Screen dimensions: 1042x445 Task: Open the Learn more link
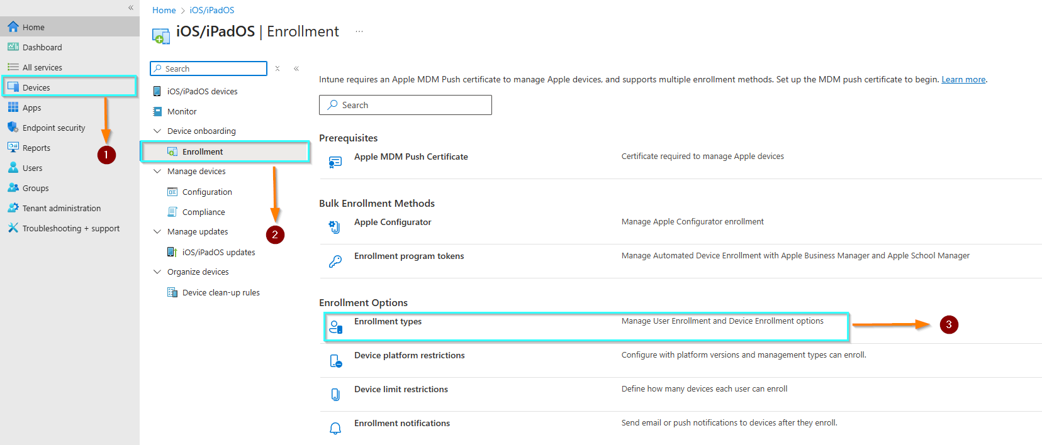click(963, 79)
